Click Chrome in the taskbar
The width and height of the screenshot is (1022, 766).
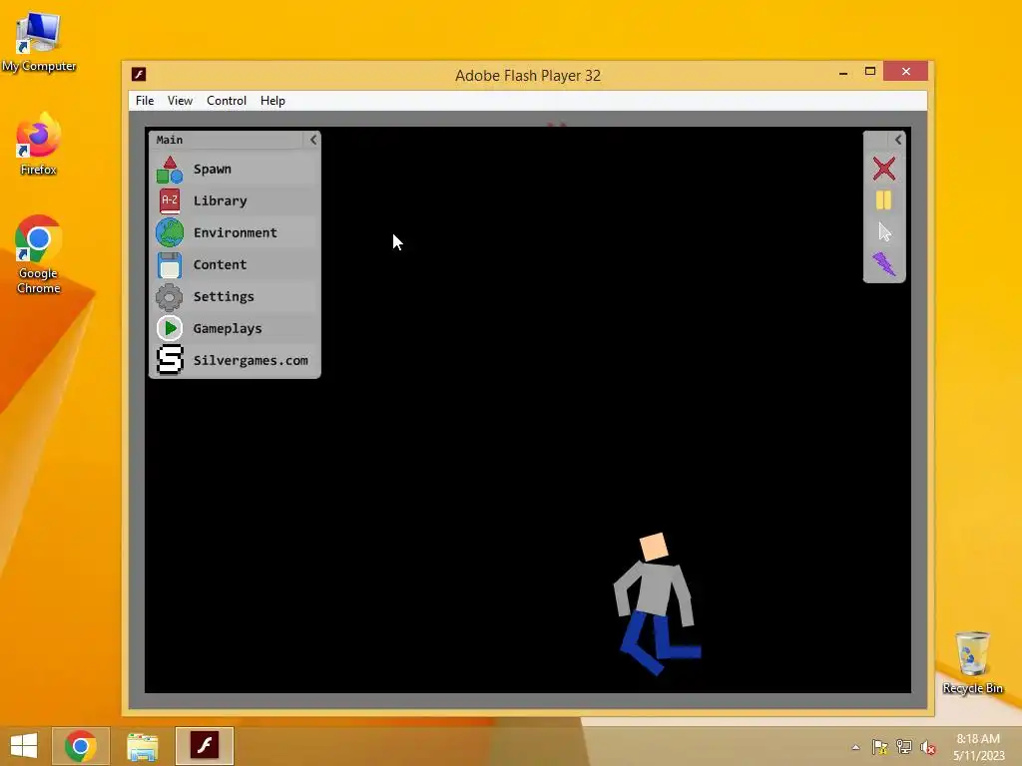click(81, 746)
